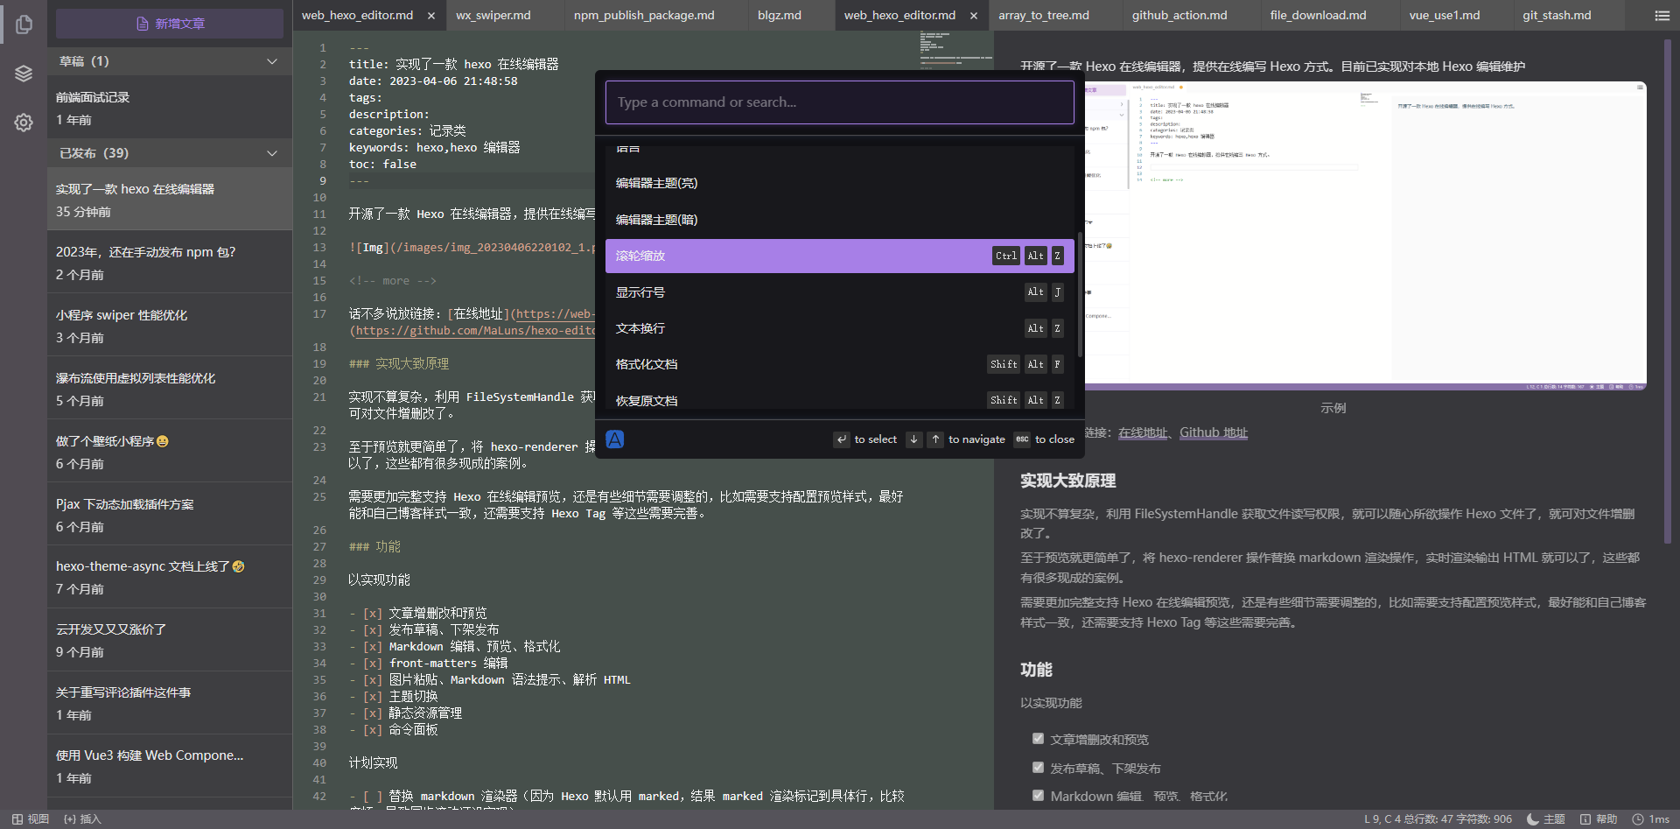
Task: Open article 实现了一款 hexo 在线编辑器
Action: click(170, 200)
